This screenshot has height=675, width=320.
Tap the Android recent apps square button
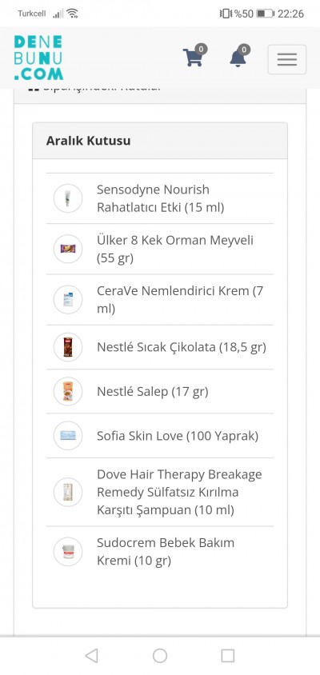[x=228, y=656]
